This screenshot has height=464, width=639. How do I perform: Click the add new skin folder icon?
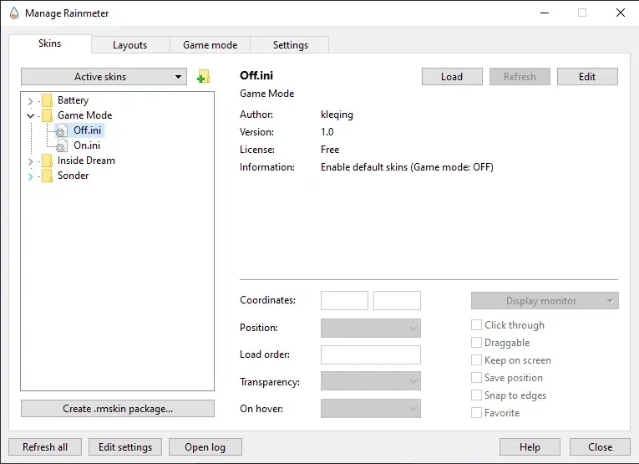click(x=203, y=76)
